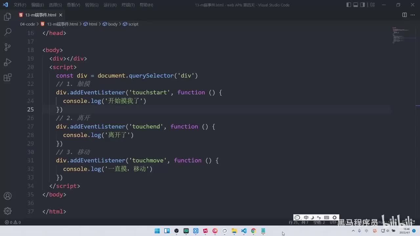Click the // 3. 移动 comment
The width and height of the screenshot is (420, 236).
click(73, 152)
